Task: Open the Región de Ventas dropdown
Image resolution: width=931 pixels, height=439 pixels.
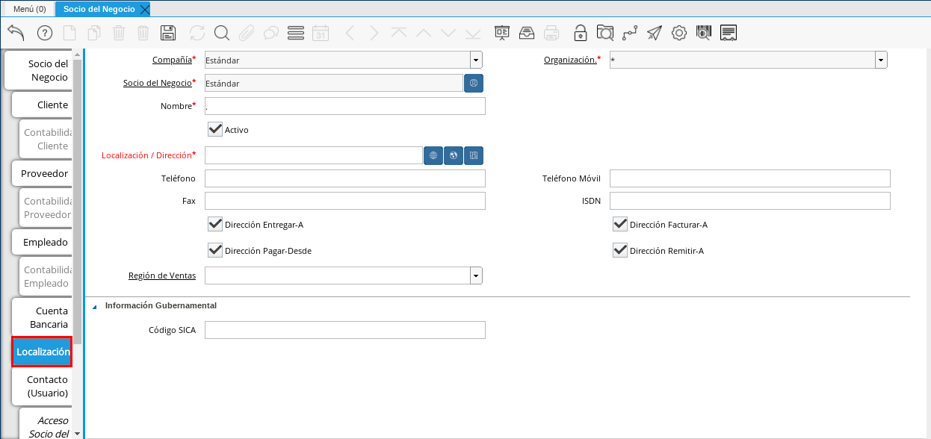Action: point(476,276)
